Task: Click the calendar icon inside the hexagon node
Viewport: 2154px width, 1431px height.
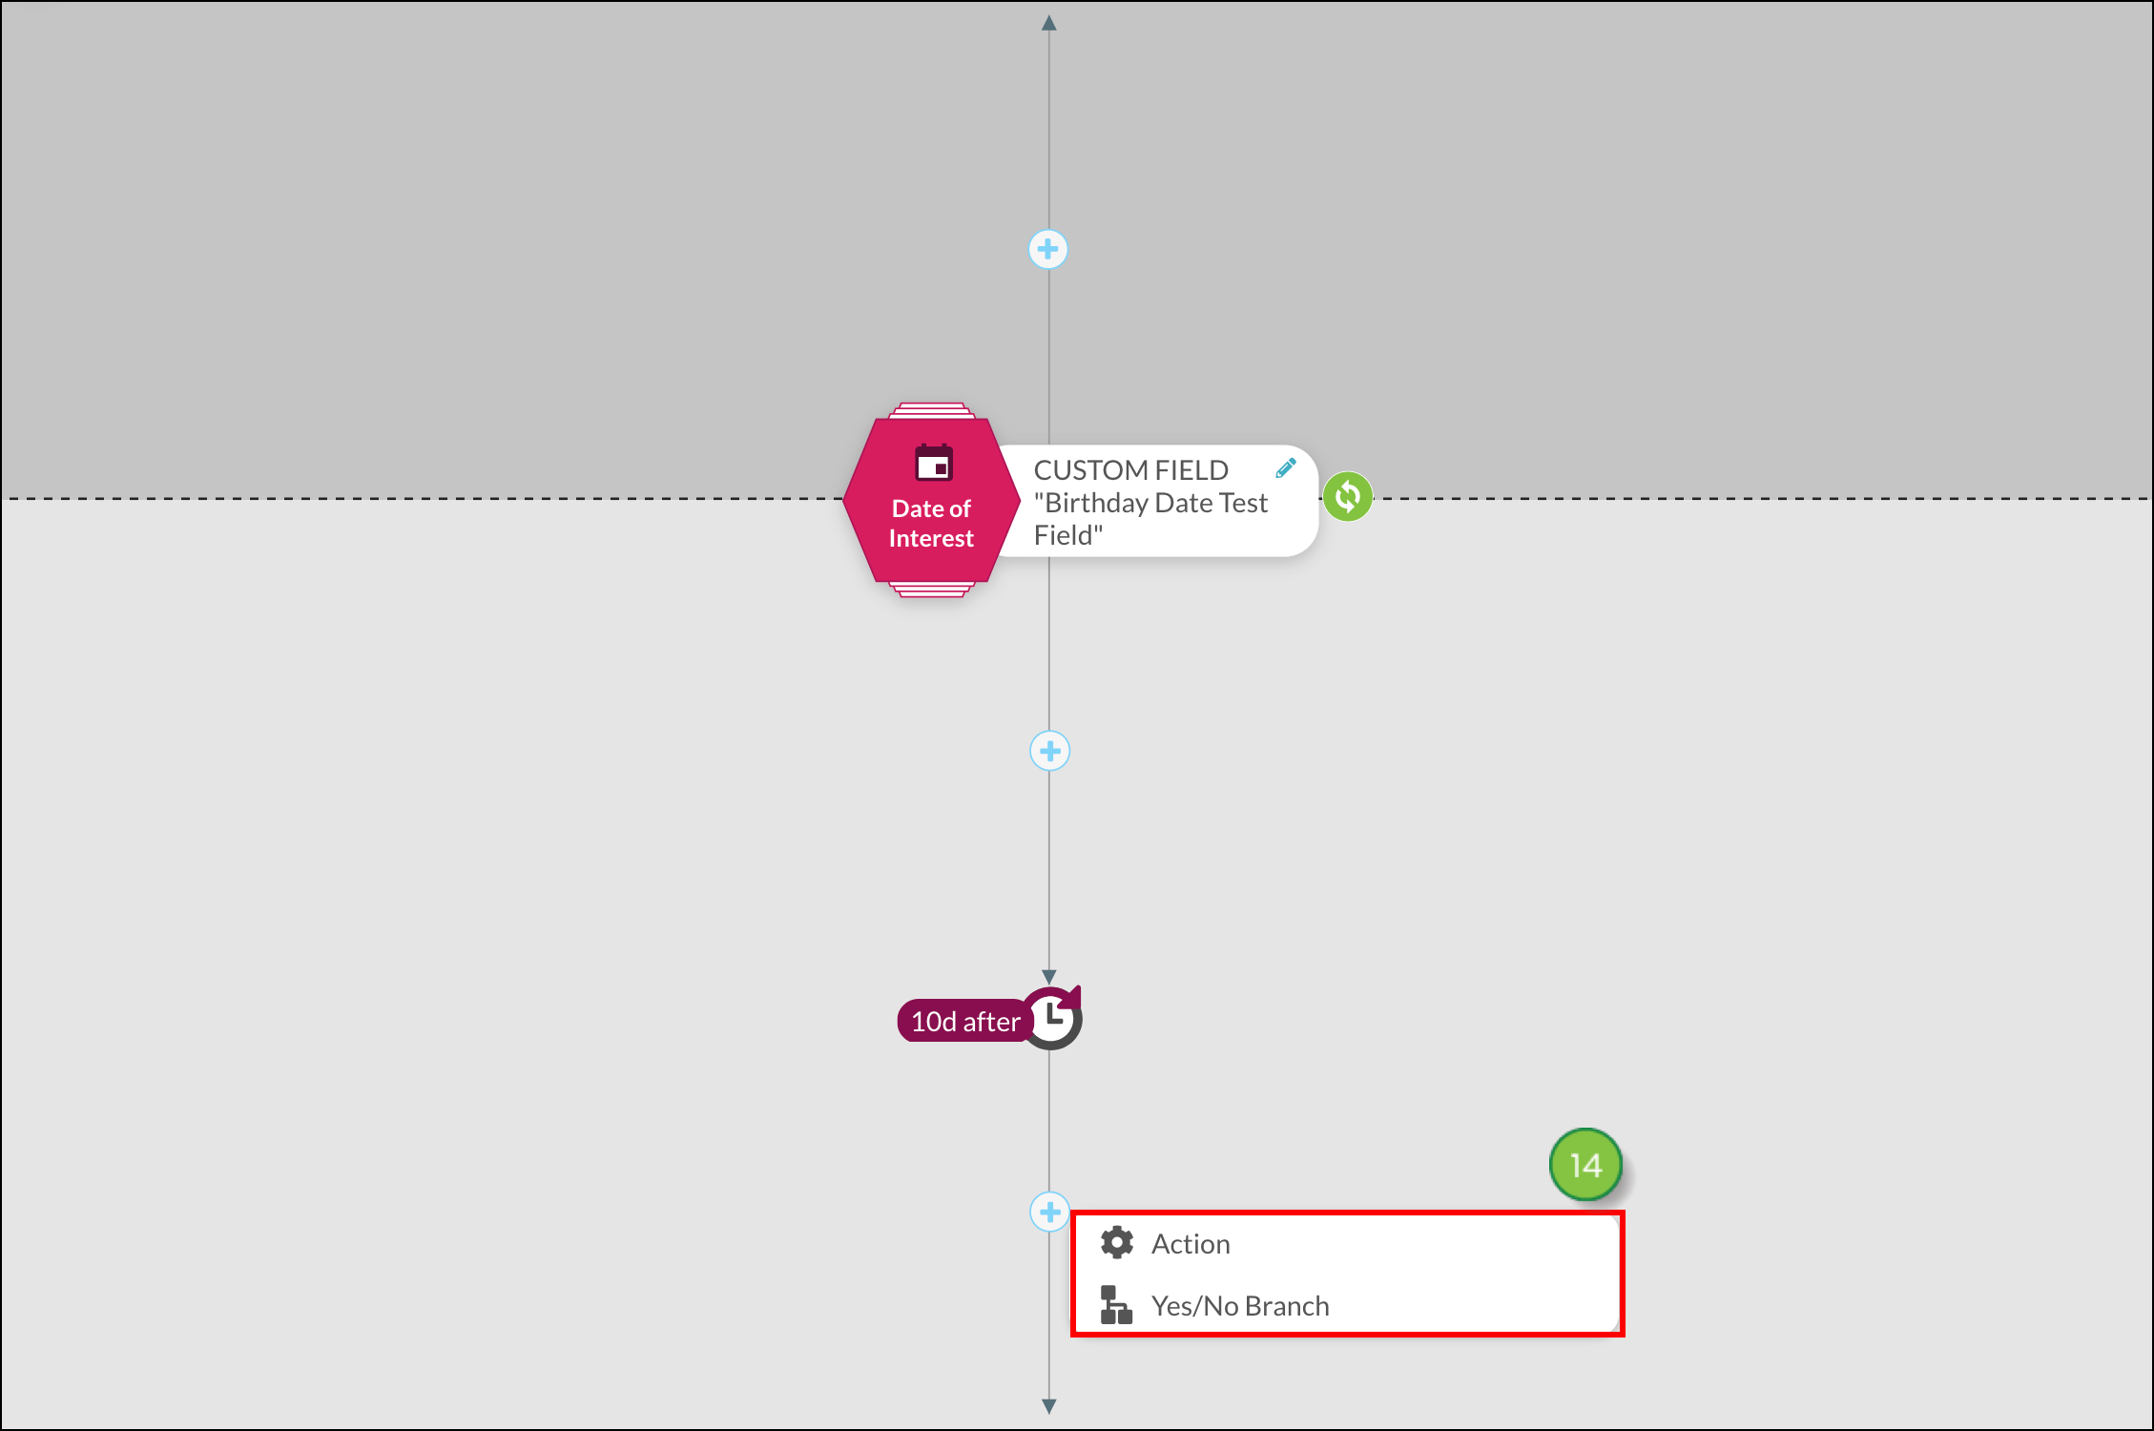Action: pos(930,465)
